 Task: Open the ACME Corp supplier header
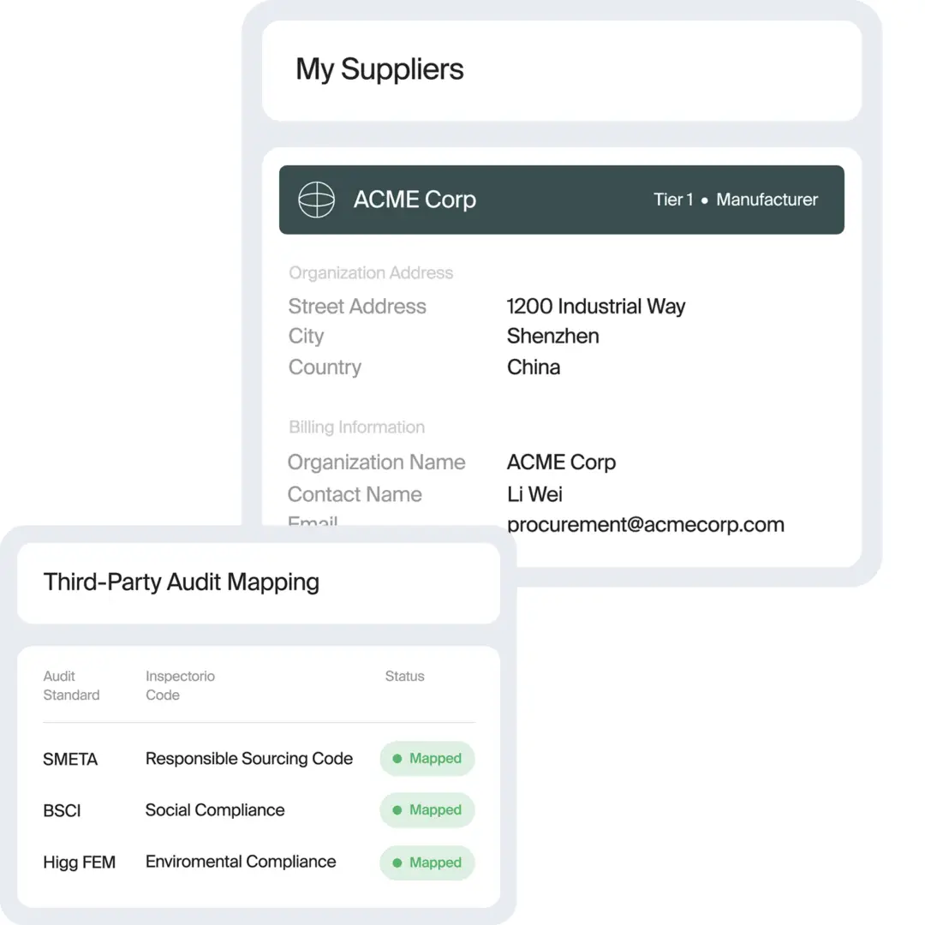(562, 200)
